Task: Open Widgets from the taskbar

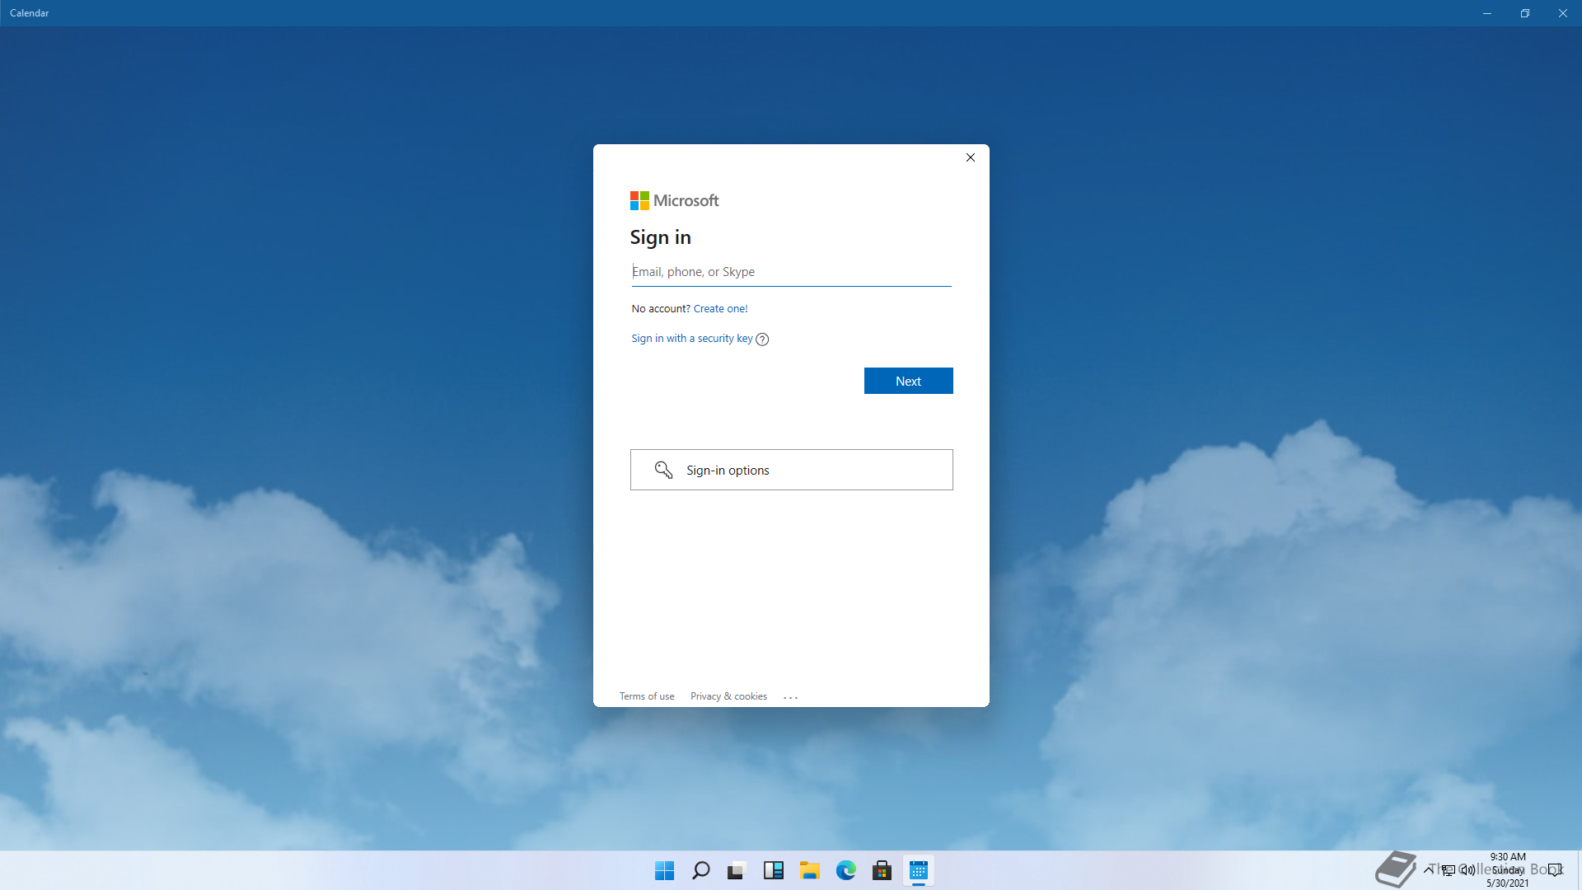Action: point(773,870)
